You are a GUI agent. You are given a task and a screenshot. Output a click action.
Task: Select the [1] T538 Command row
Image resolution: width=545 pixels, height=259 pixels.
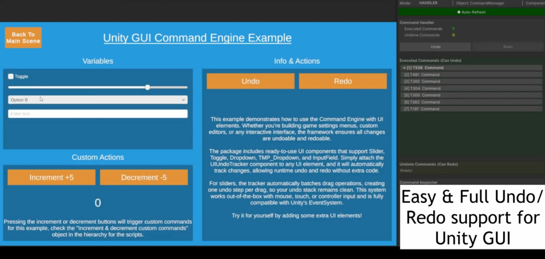point(471,68)
